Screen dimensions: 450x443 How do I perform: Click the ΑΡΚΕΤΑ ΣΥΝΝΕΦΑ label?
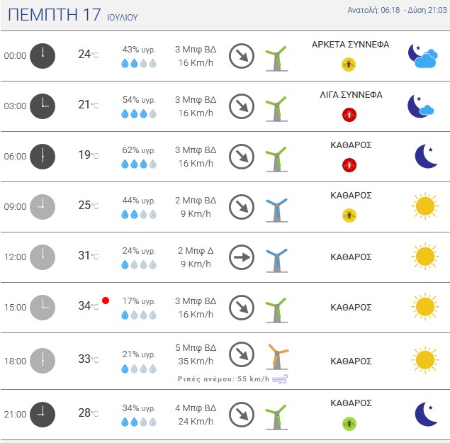(350, 45)
